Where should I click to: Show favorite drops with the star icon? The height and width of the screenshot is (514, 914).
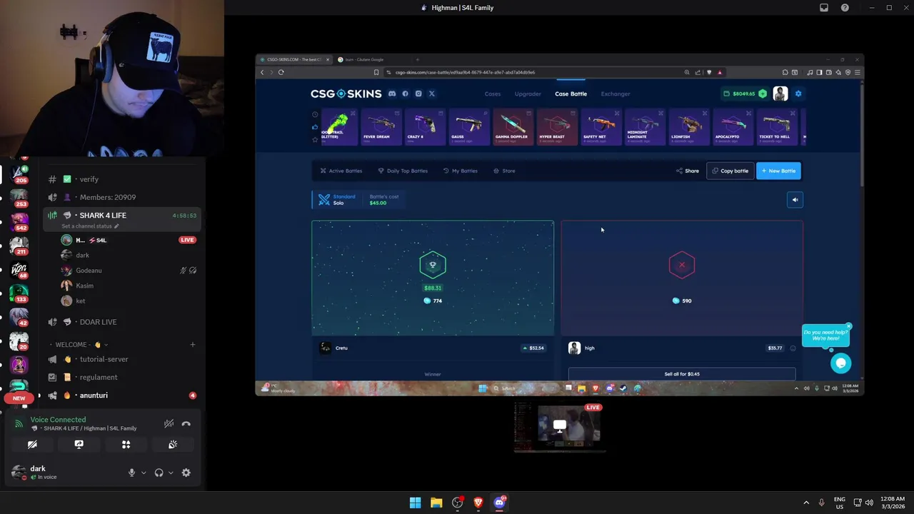tap(315, 139)
